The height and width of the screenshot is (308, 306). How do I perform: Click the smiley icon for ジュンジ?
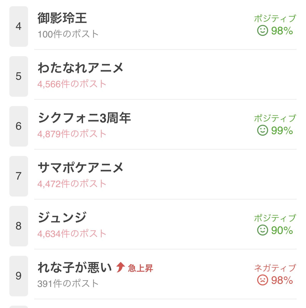coord(262,230)
